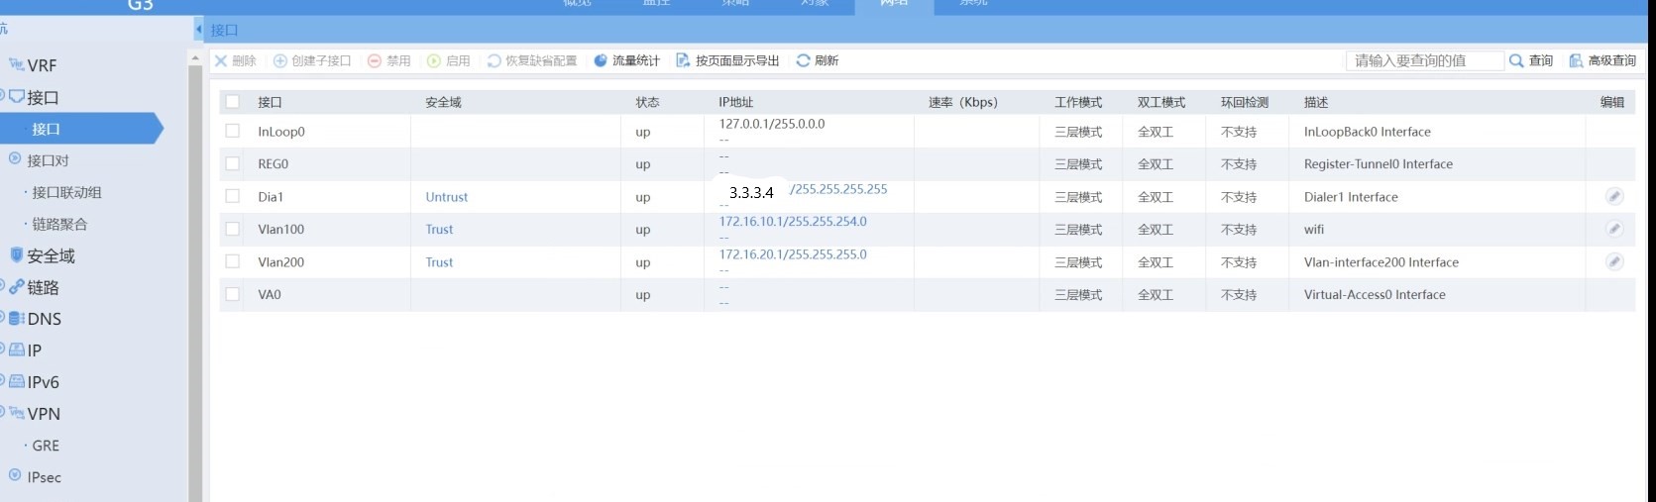Sort by the 状态 column header
Viewport: 1656px width, 502px height.
tap(647, 102)
